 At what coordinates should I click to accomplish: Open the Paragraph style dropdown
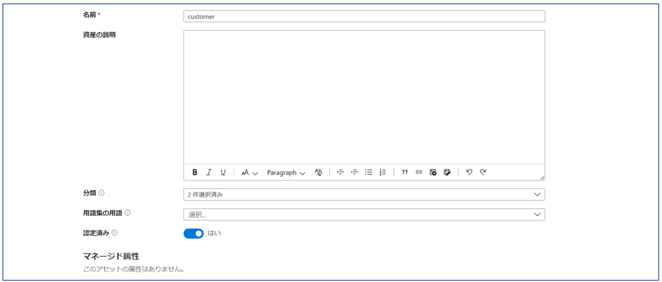(x=286, y=173)
